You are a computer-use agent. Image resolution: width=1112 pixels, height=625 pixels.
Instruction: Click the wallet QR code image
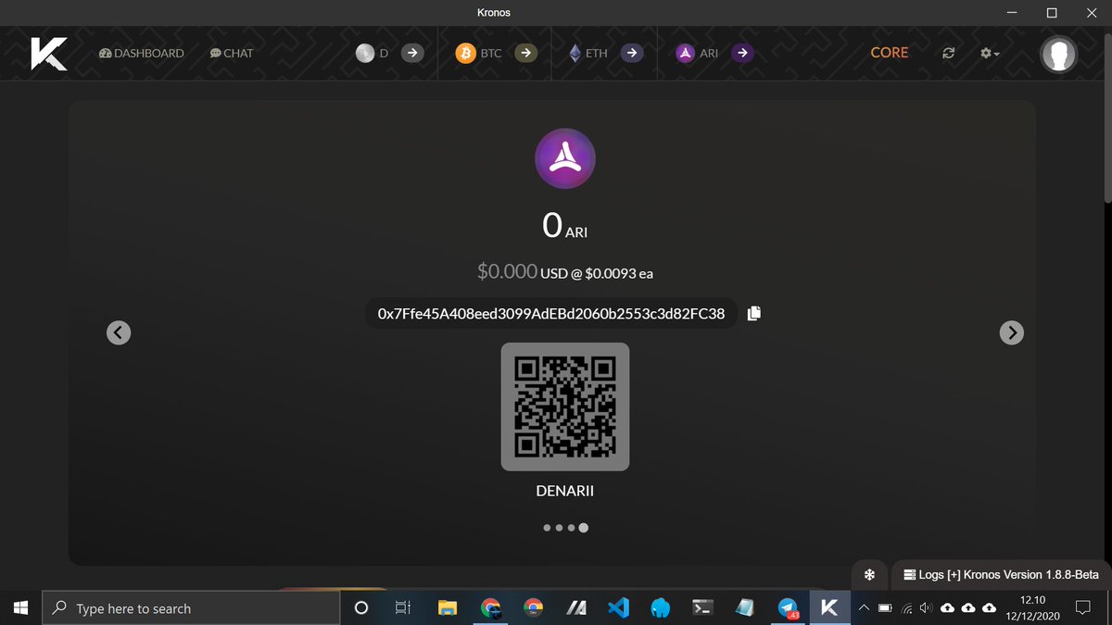click(x=565, y=406)
